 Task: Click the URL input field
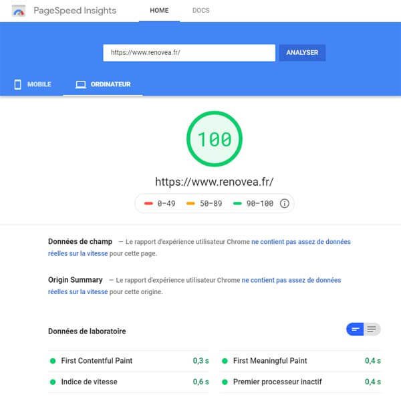(189, 52)
